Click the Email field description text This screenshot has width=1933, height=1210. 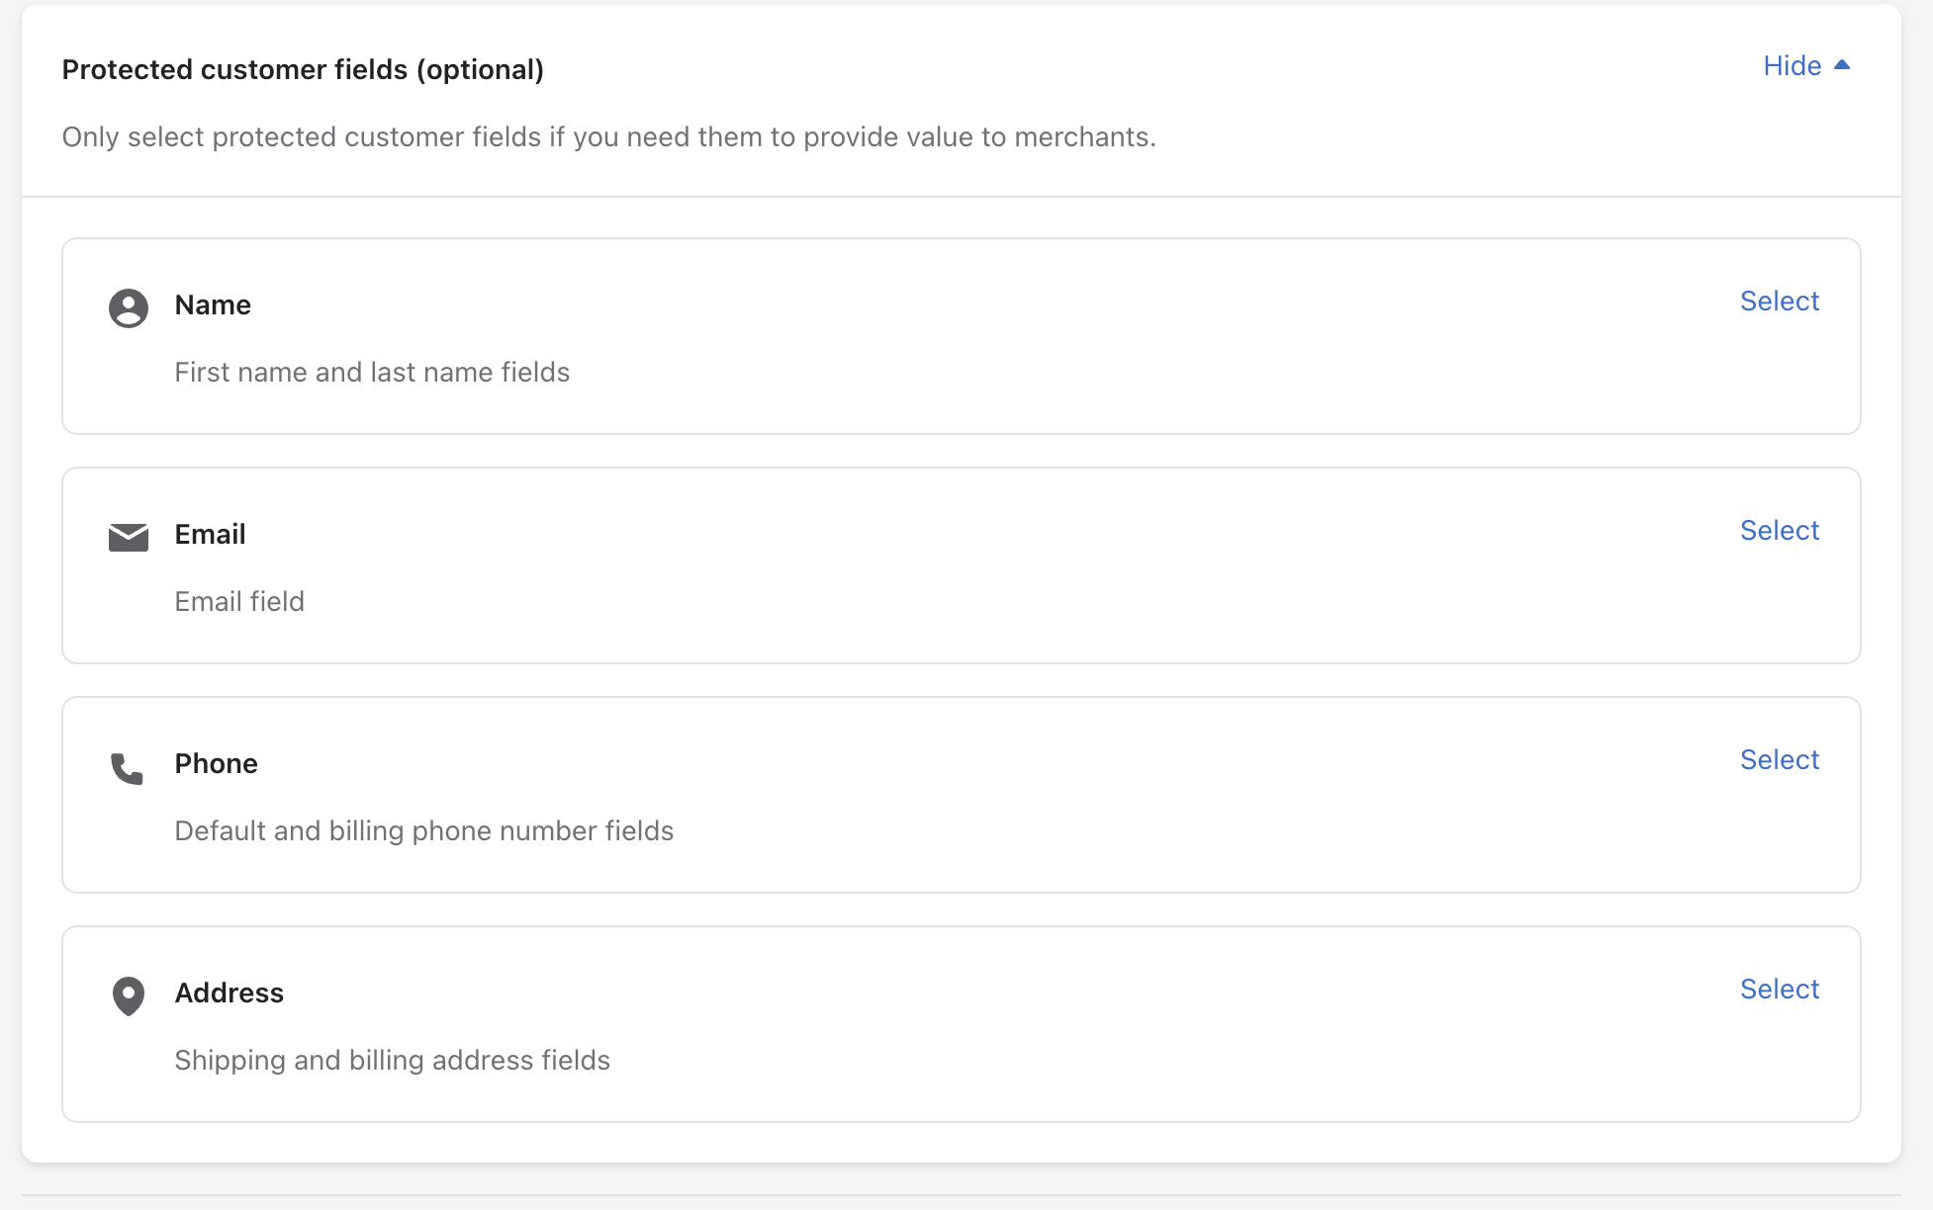[x=238, y=601]
